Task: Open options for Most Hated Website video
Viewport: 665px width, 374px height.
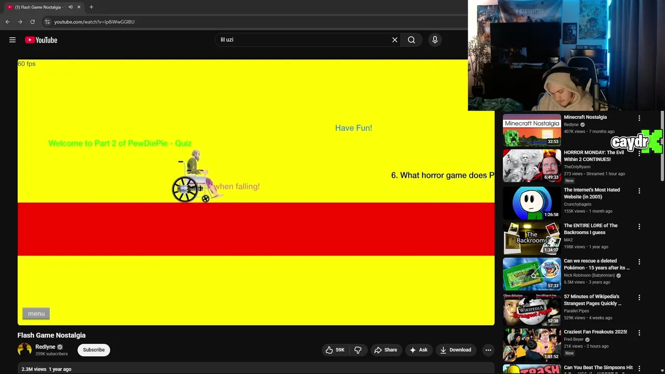Action: [x=640, y=191]
